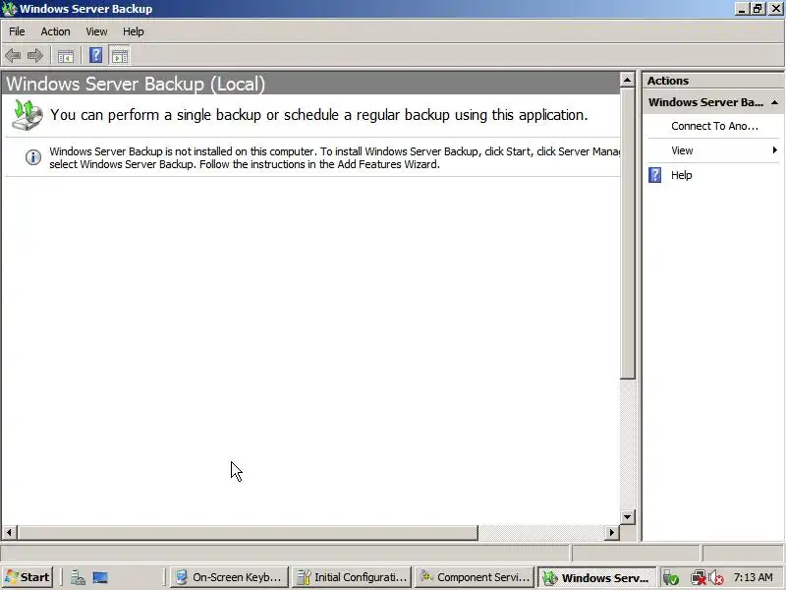
Task: Click the network disconnected tray icon
Action: coord(698,578)
